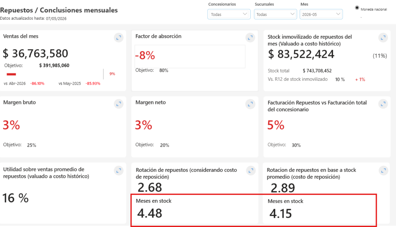Screen dimensions: 396x227
Task: Expand Rotación de repuestos costo reposición card
Action: tap(251, 171)
